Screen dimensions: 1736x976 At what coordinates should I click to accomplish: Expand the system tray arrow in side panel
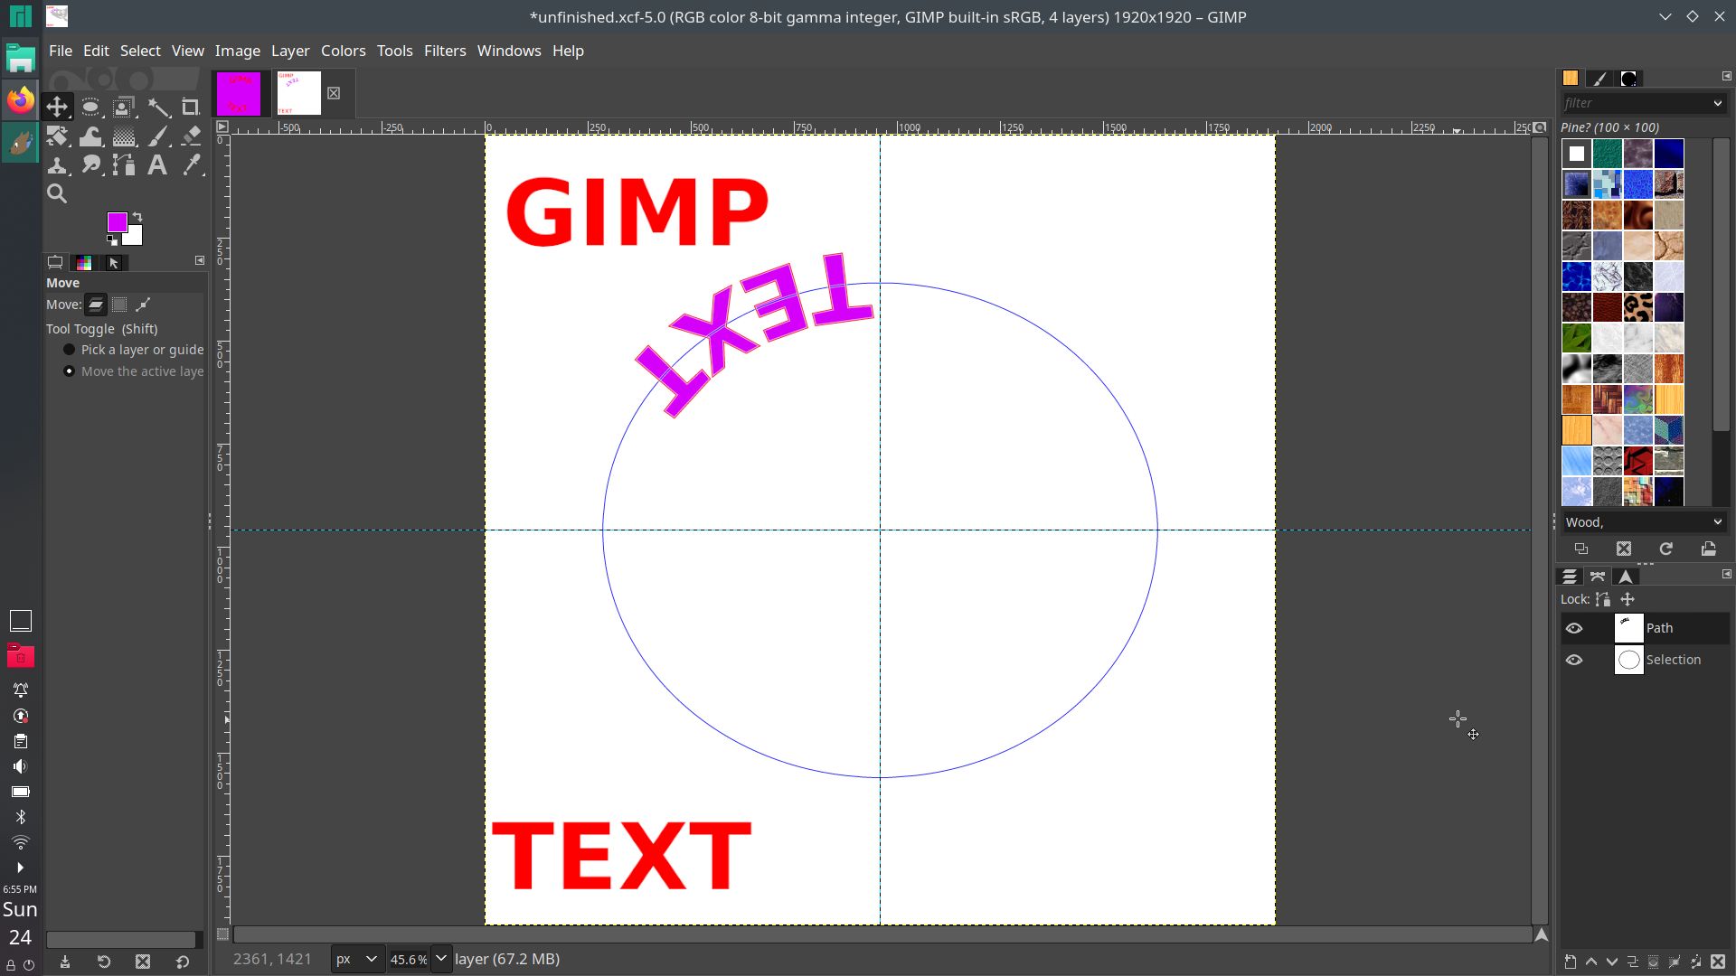(x=20, y=868)
